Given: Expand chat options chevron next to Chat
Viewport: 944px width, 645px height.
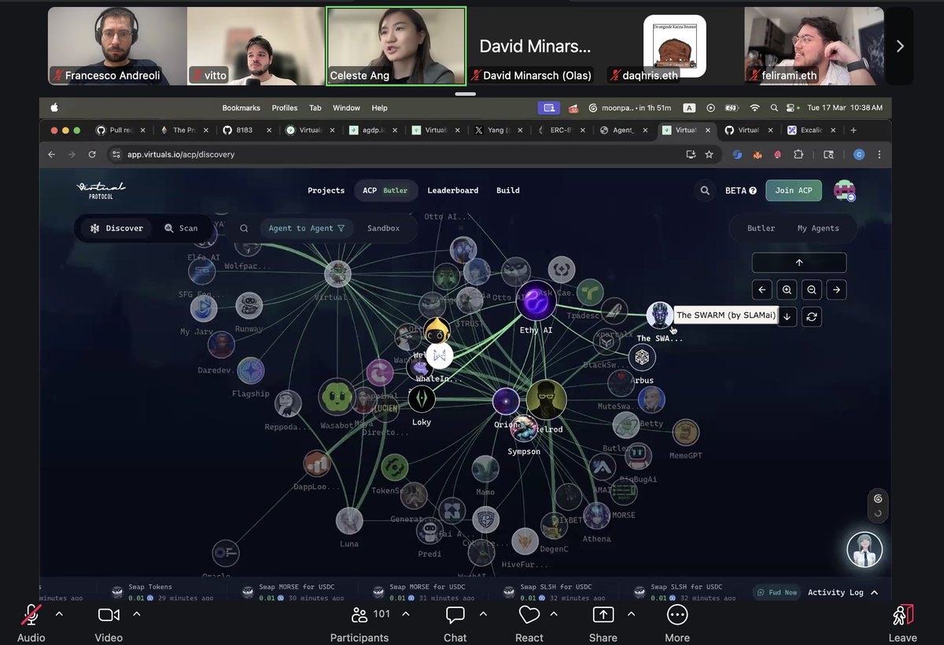Looking at the screenshot, I should pyautogui.click(x=483, y=614).
